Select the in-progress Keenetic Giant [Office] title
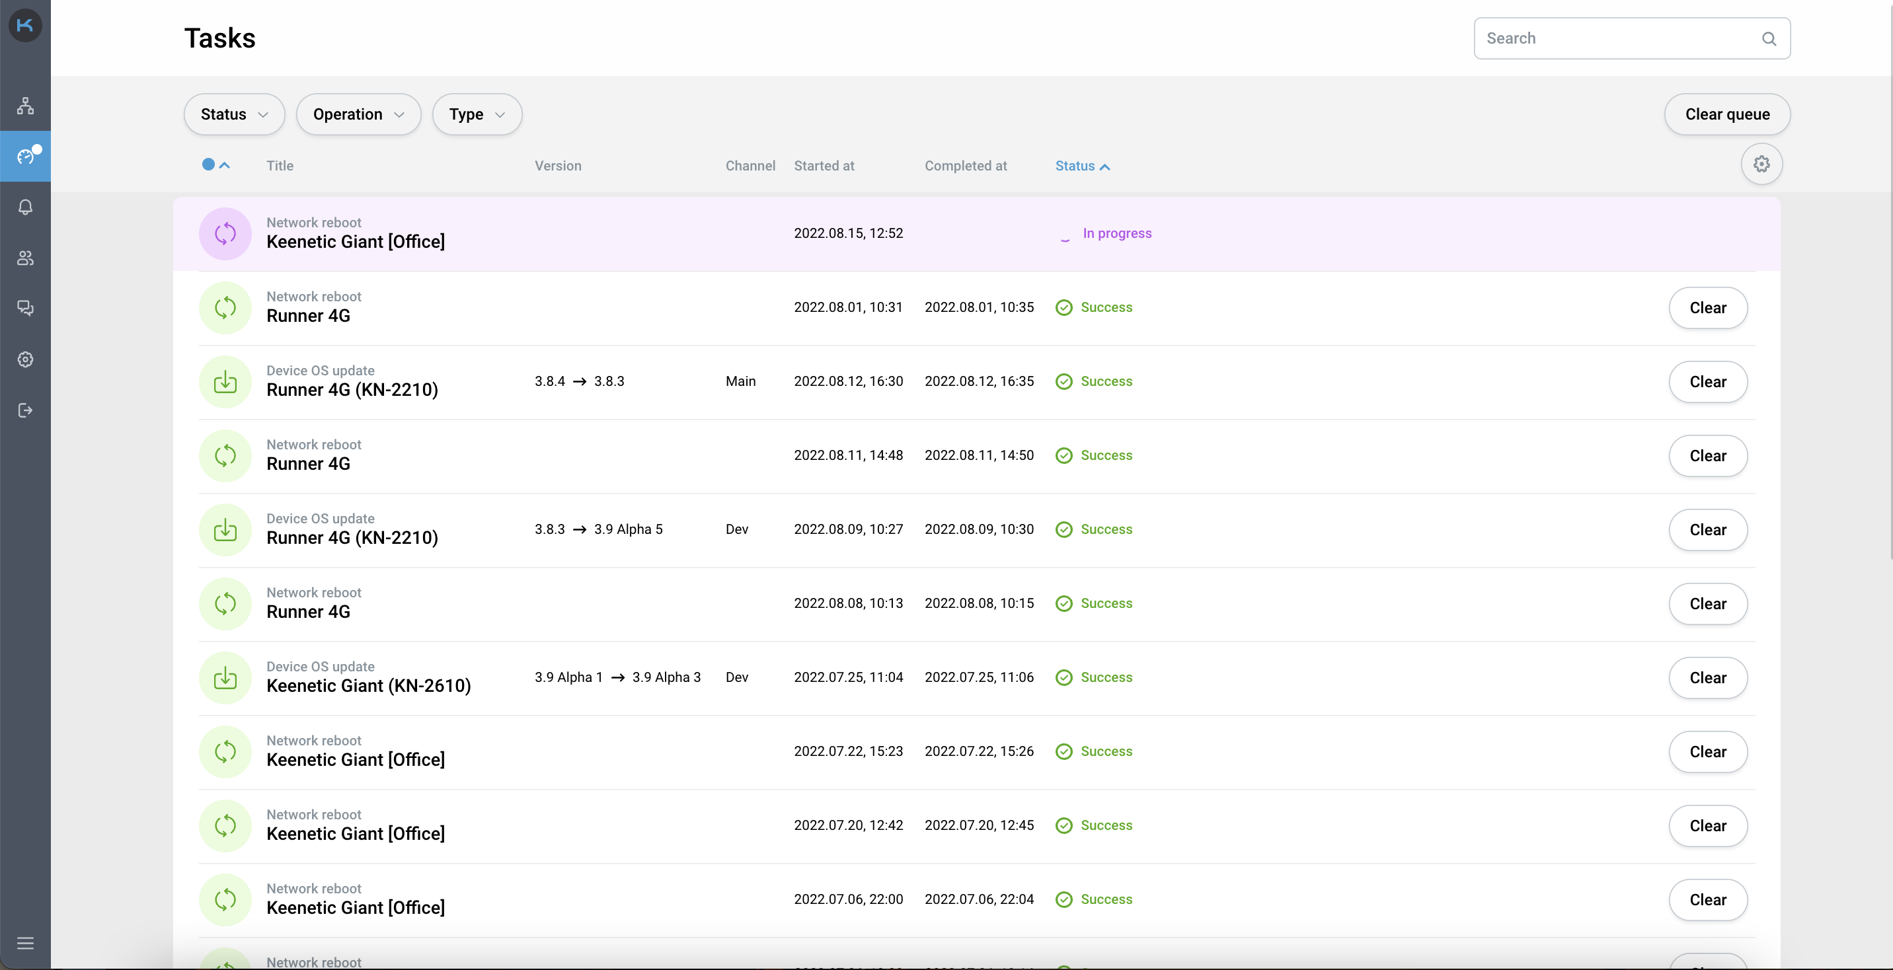 click(356, 242)
